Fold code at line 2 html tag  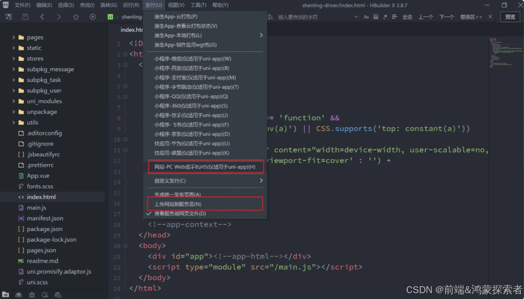click(125, 54)
